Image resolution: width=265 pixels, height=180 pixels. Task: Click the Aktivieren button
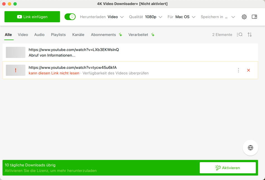click(x=228, y=168)
